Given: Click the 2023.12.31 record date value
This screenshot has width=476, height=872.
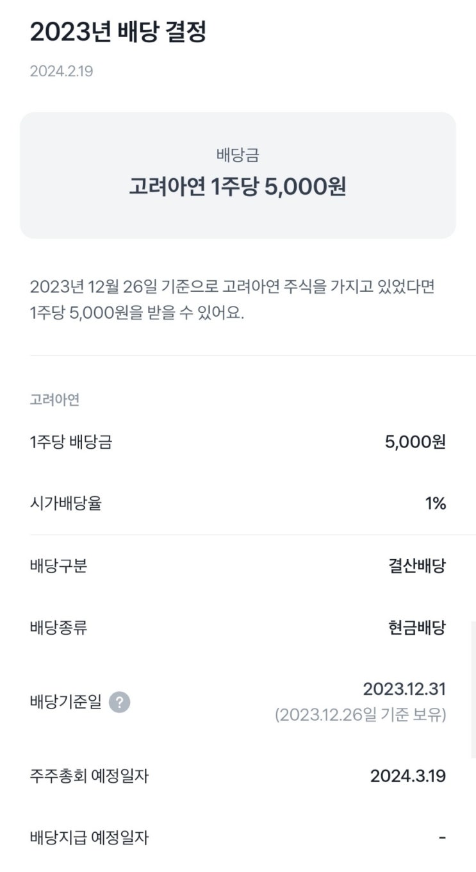Looking at the screenshot, I should (404, 689).
